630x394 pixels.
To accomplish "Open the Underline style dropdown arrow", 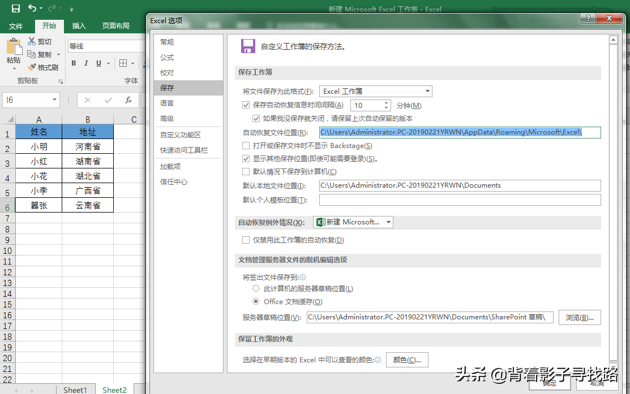I will coord(109,63).
